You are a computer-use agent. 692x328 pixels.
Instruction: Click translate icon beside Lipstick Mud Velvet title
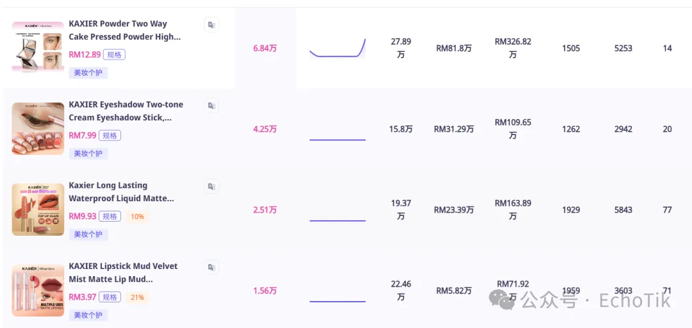[x=211, y=267]
